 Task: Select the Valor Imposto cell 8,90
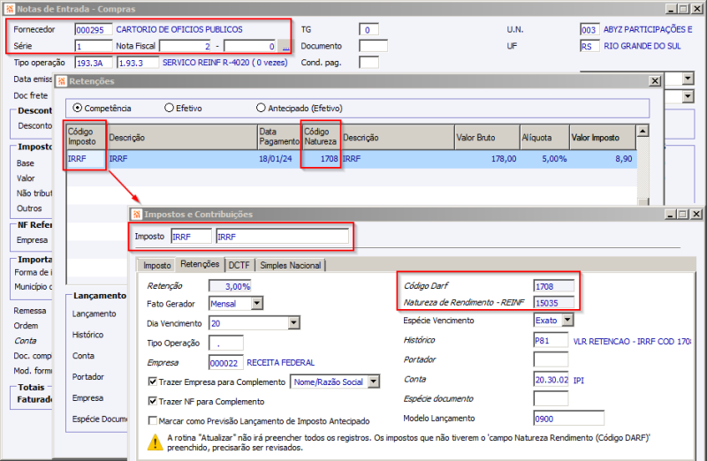click(x=603, y=159)
